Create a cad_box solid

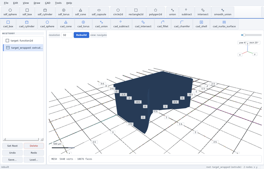(x=8, y=24)
